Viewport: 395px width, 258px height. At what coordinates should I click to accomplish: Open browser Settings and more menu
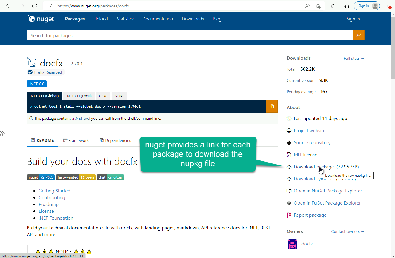[388, 6]
